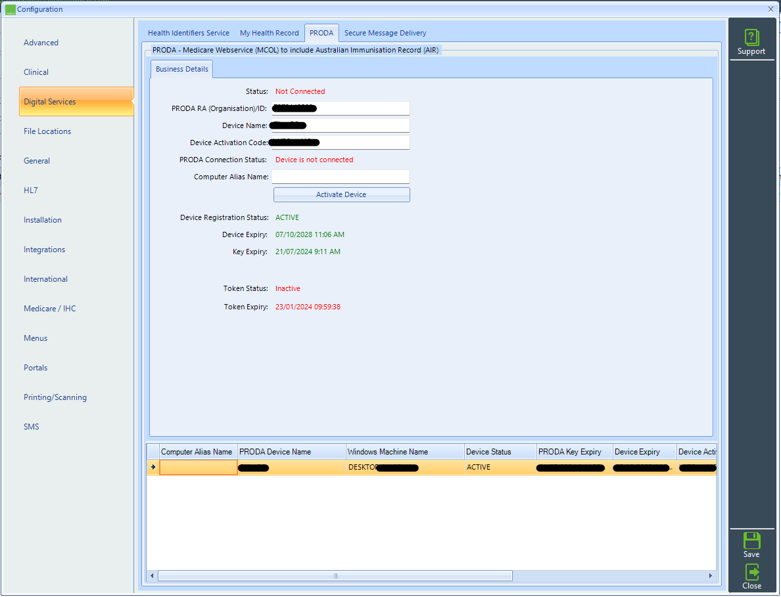Select the Computer Alias Name cell in grid row
The width and height of the screenshot is (781, 597).
tap(199, 467)
